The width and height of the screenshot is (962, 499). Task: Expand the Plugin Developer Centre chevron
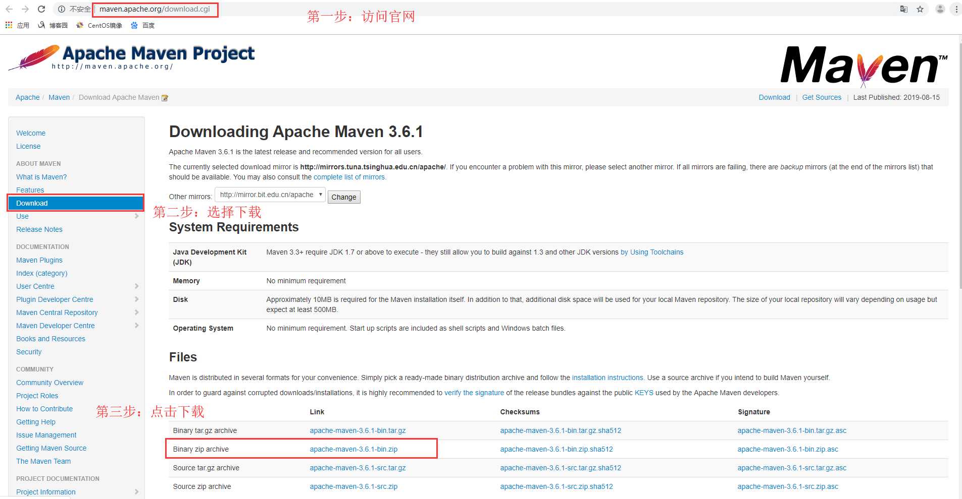136,299
